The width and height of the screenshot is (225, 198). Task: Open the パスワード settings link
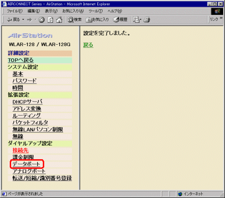click(x=24, y=81)
